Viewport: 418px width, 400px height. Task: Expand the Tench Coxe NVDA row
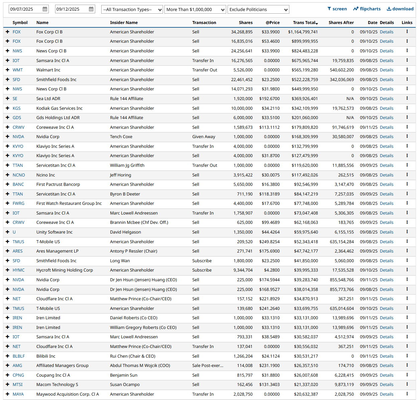(x=7, y=136)
